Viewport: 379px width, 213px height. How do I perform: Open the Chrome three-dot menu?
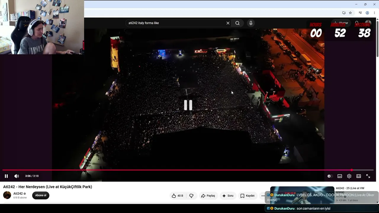[374, 13]
